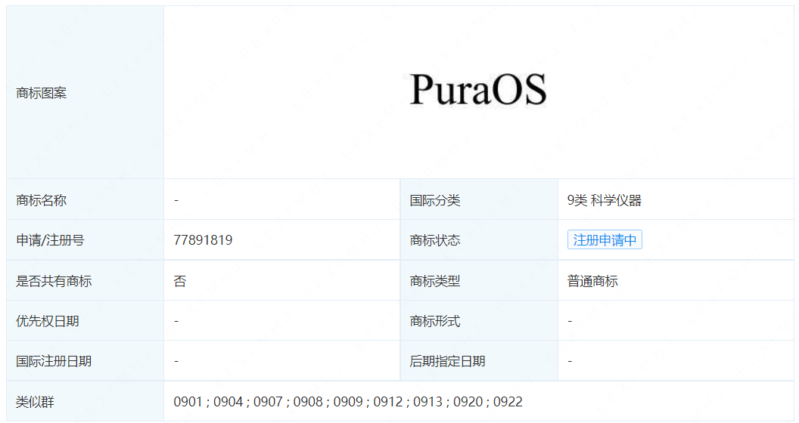This screenshot has height=423, width=799.
Task: Select the similar group code 0913
Action: pyautogui.click(x=427, y=402)
